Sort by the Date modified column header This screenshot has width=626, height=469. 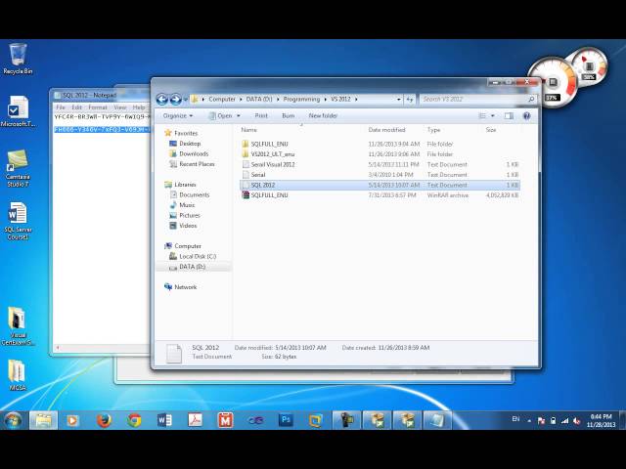tap(386, 130)
